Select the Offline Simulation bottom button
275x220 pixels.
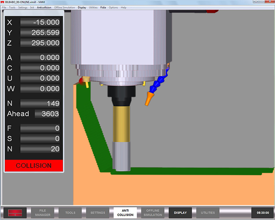click(x=153, y=213)
